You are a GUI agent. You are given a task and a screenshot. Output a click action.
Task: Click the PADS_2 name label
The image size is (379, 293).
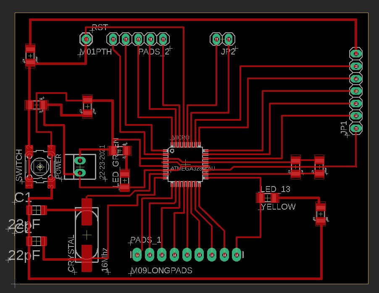[x=154, y=52]
